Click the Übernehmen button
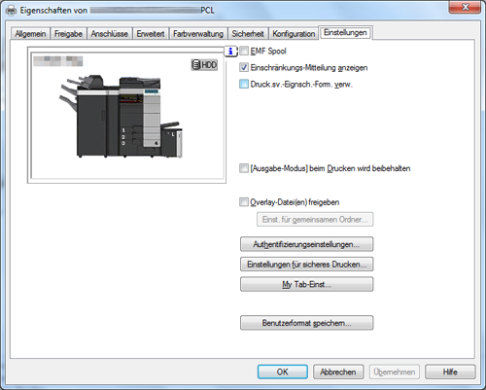The width and height of the screenshot is (486, 390). tap(395, 372)
